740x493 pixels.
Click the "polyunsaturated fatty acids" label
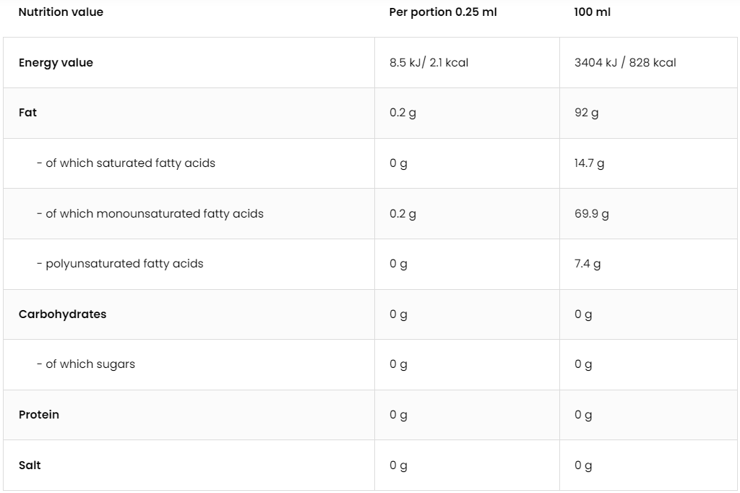[120, 264]
